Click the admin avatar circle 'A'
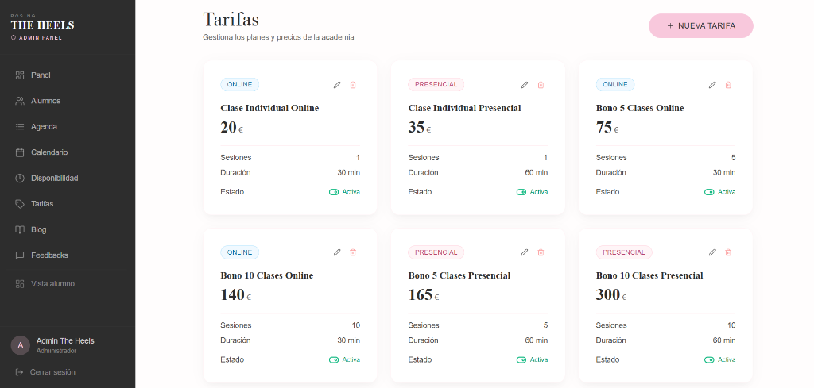814x388 pixels. pyautogui.click(x=20, y=345)
